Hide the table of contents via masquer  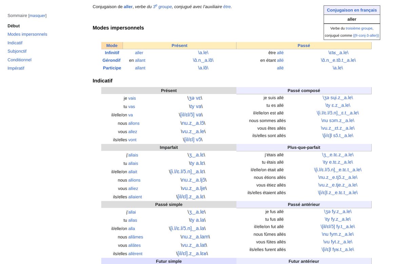[37, 16]
